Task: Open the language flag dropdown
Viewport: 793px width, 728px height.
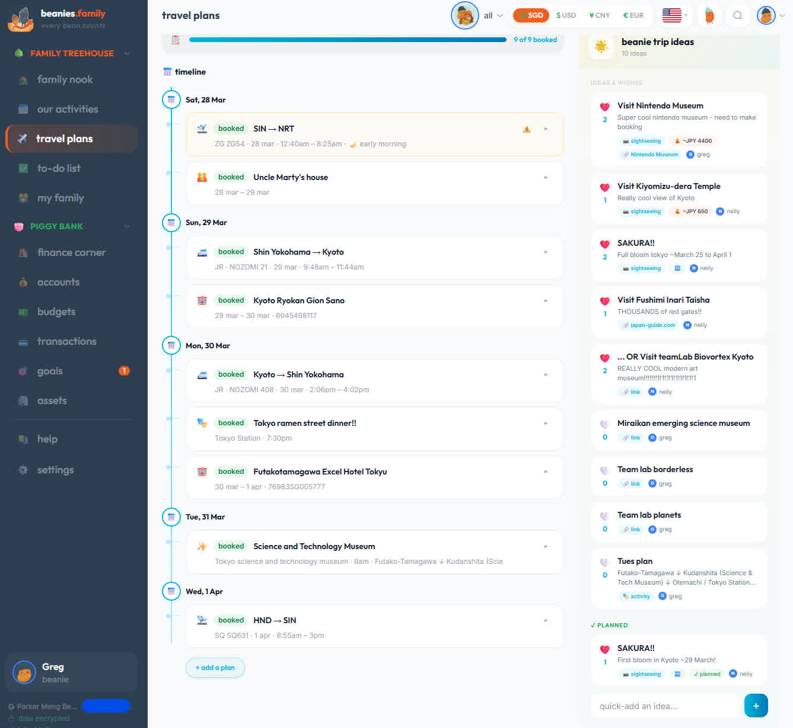Action: tap(675, 15)
